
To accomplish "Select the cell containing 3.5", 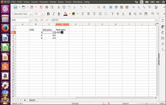I will [49, 35].
